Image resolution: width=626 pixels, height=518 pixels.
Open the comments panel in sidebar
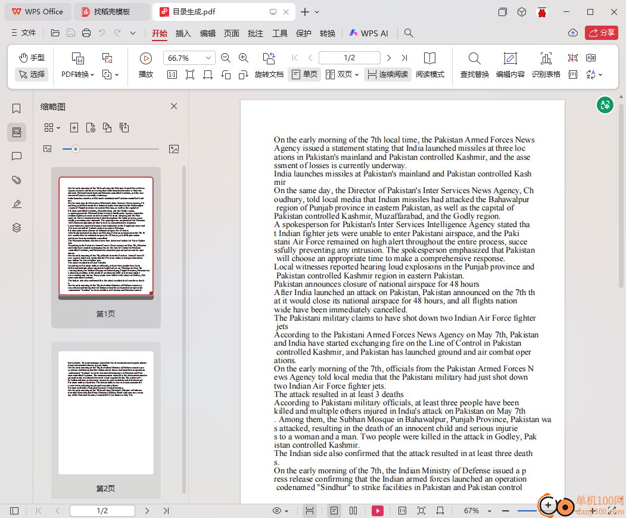[x=16, y=156]
